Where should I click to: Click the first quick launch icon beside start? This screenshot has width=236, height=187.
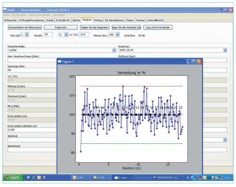coord(29,178)
